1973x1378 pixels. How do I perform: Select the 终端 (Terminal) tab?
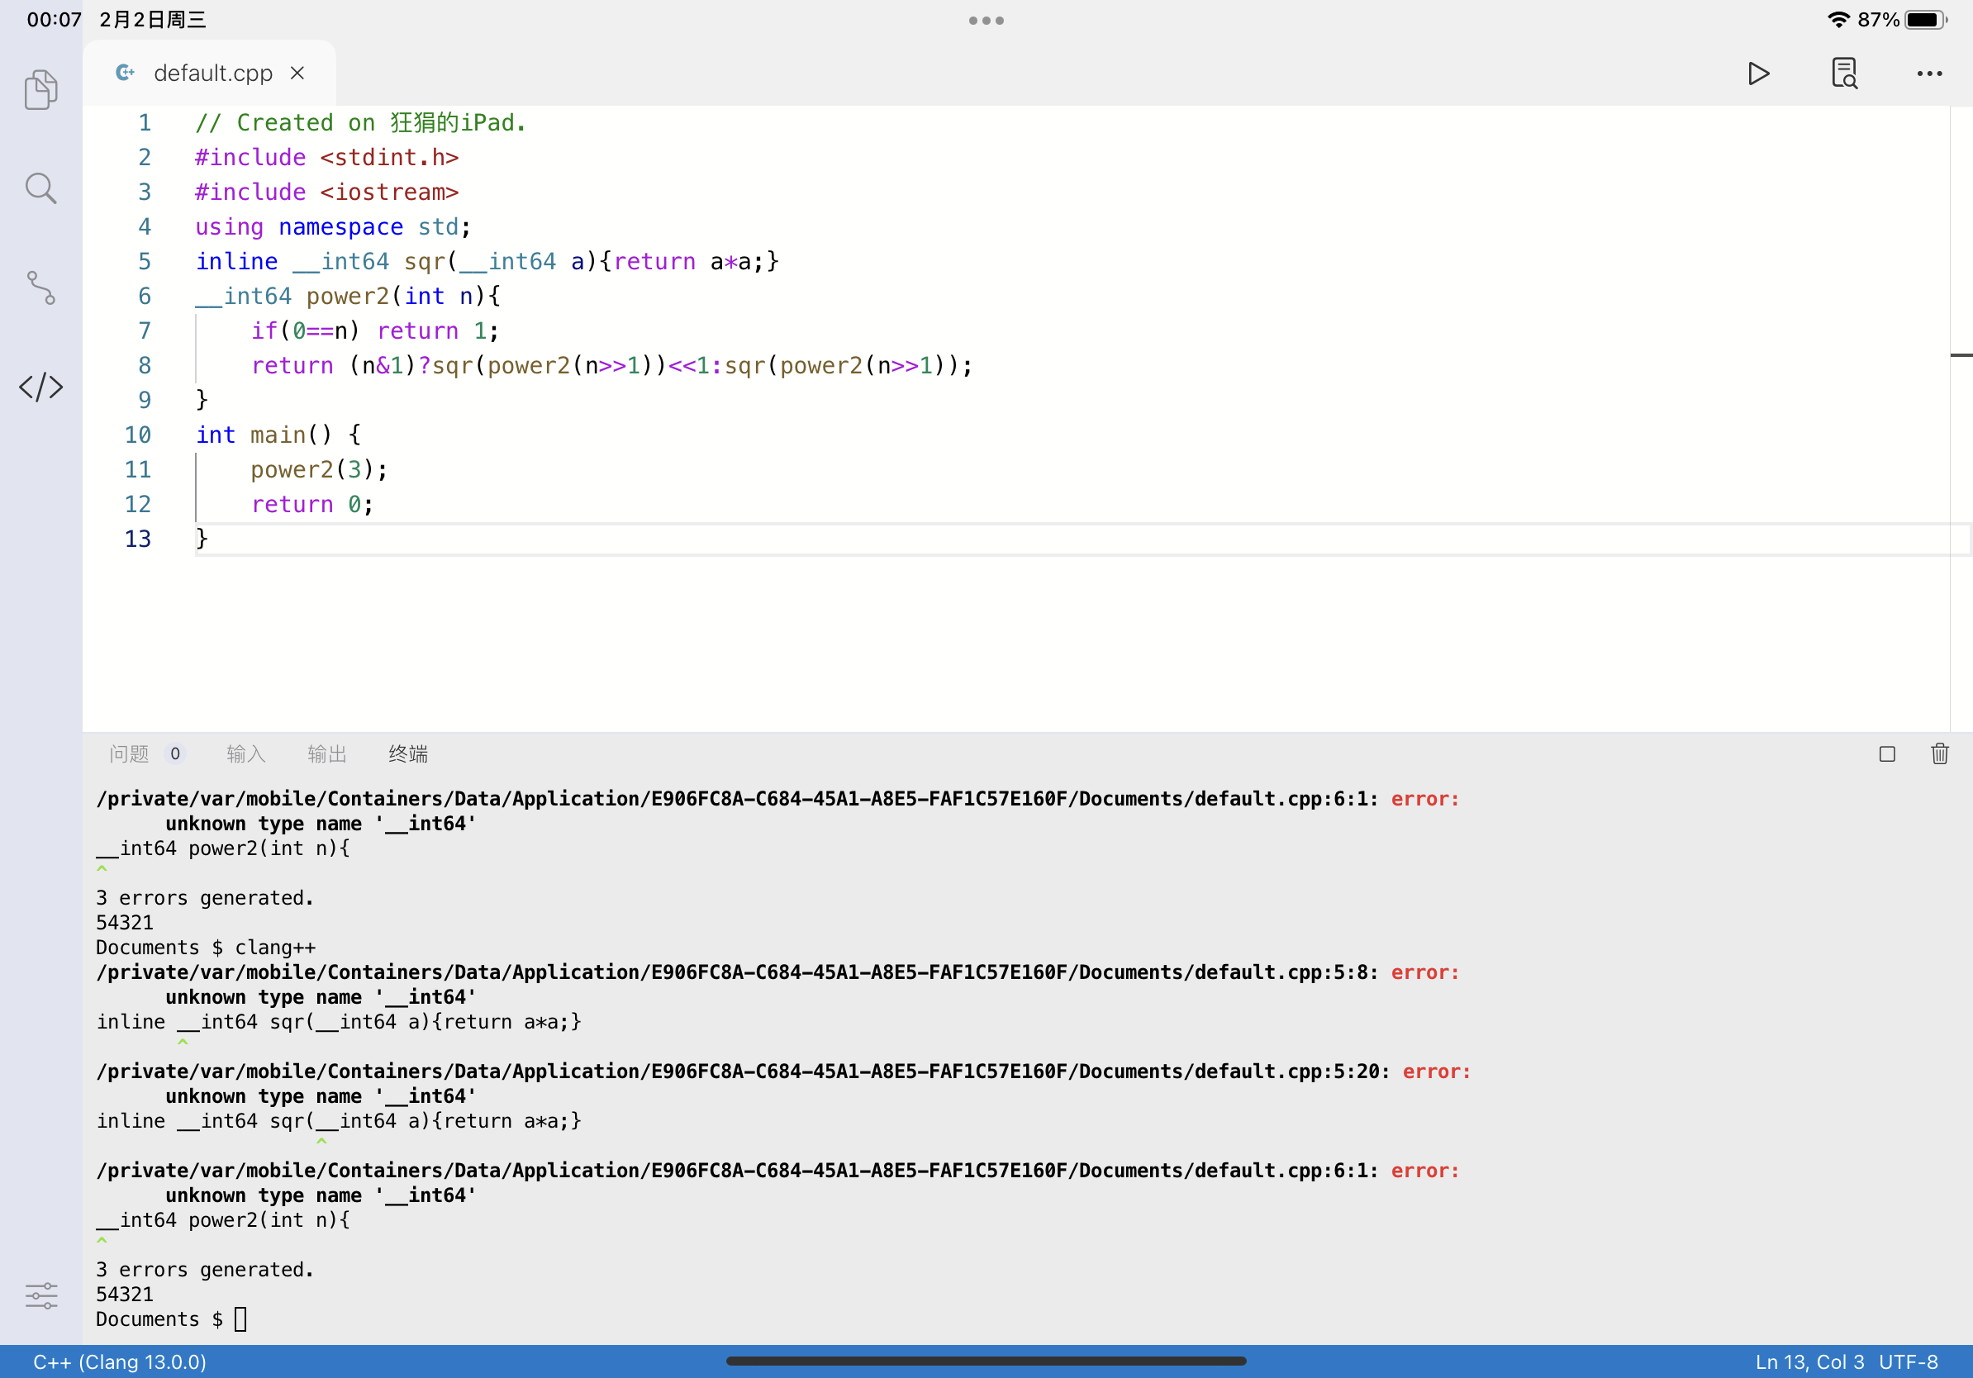[x=408, y=753]
